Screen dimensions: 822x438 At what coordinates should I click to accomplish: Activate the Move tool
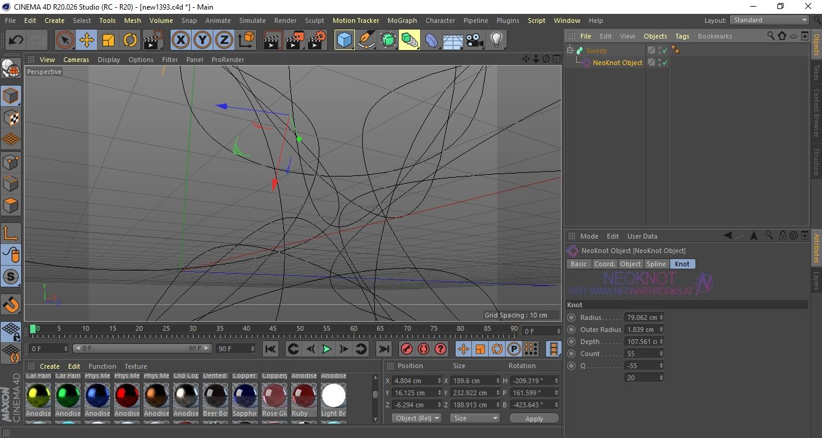(87, 40)
